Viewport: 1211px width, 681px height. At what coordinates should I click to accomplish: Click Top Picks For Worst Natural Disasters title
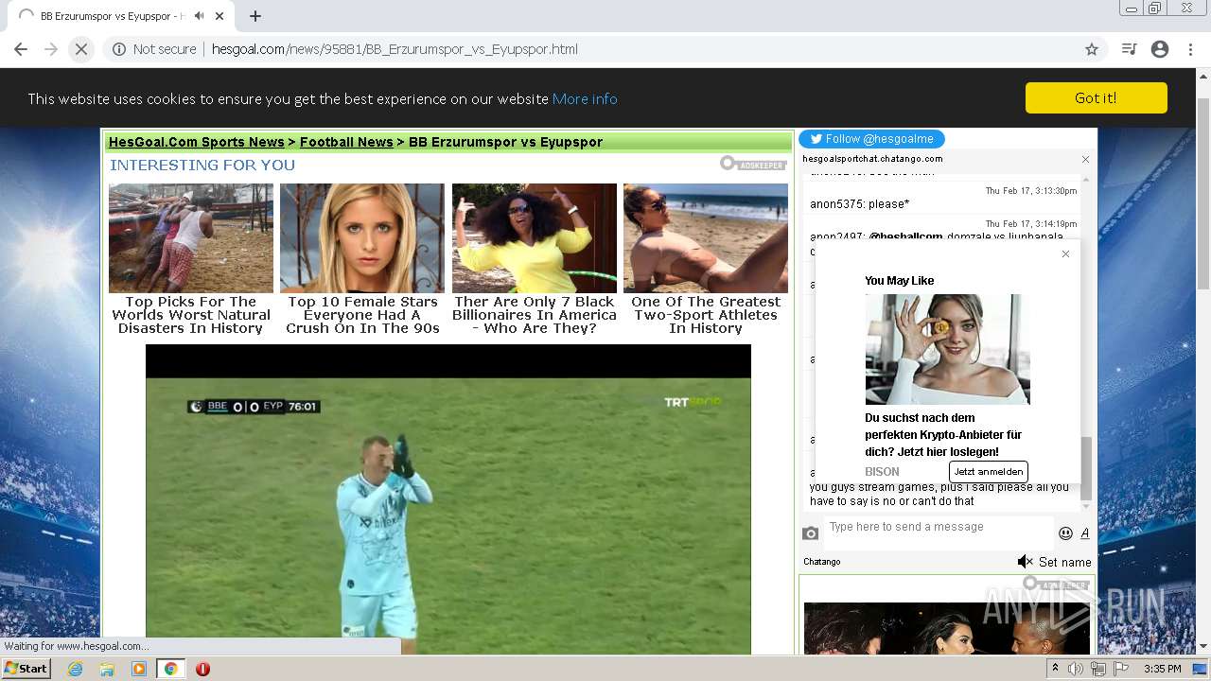tap(191, 315)
